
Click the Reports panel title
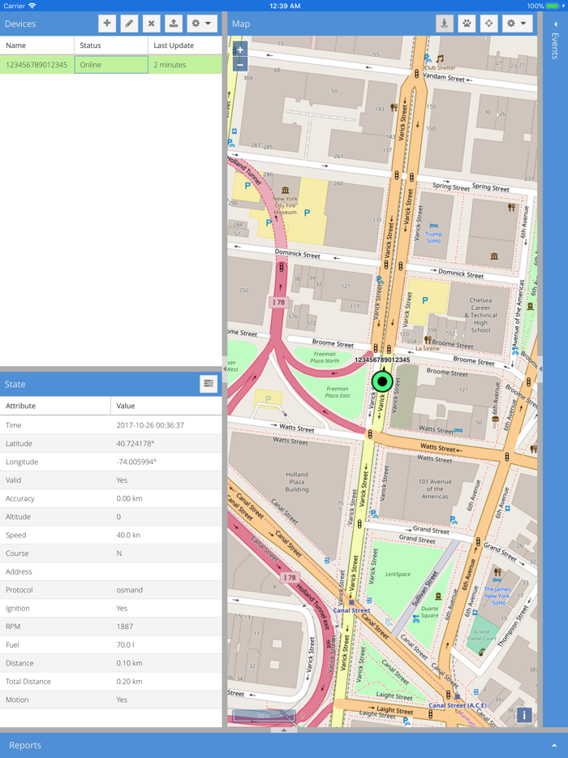(25, 746)
